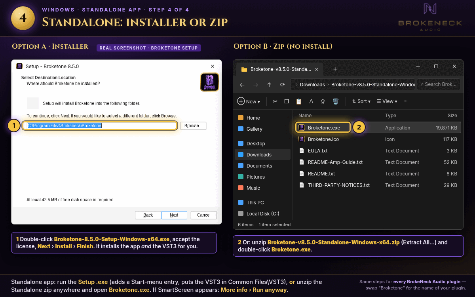
Task: Click the folder icon on Explorer tab
Action: pos(244,69)
